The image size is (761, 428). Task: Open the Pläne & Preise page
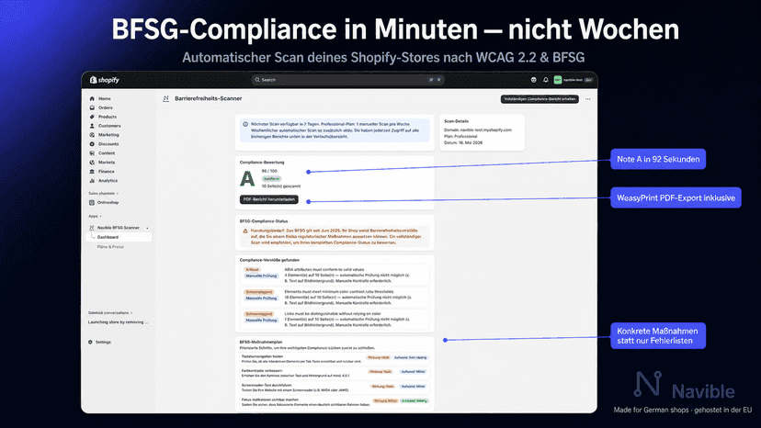[x=110, y=246]
